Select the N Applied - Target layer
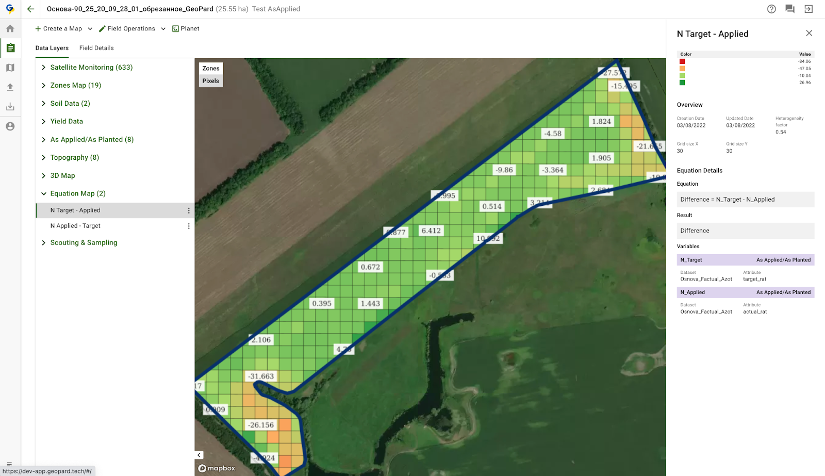The image size is (825, 476). [114, 226]
